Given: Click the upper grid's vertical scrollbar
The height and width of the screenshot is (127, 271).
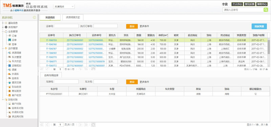Looking at the screenshot, I should point(269,52).
